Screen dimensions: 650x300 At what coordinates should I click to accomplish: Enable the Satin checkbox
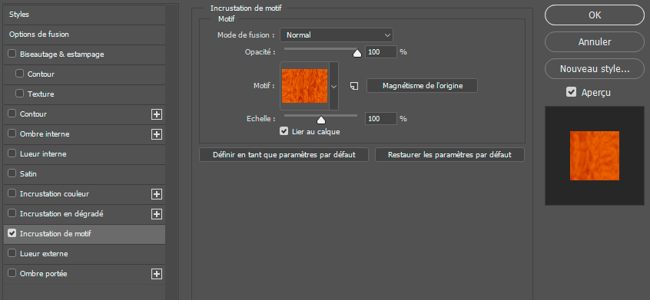pyautogui.click(x=12, y=173)
